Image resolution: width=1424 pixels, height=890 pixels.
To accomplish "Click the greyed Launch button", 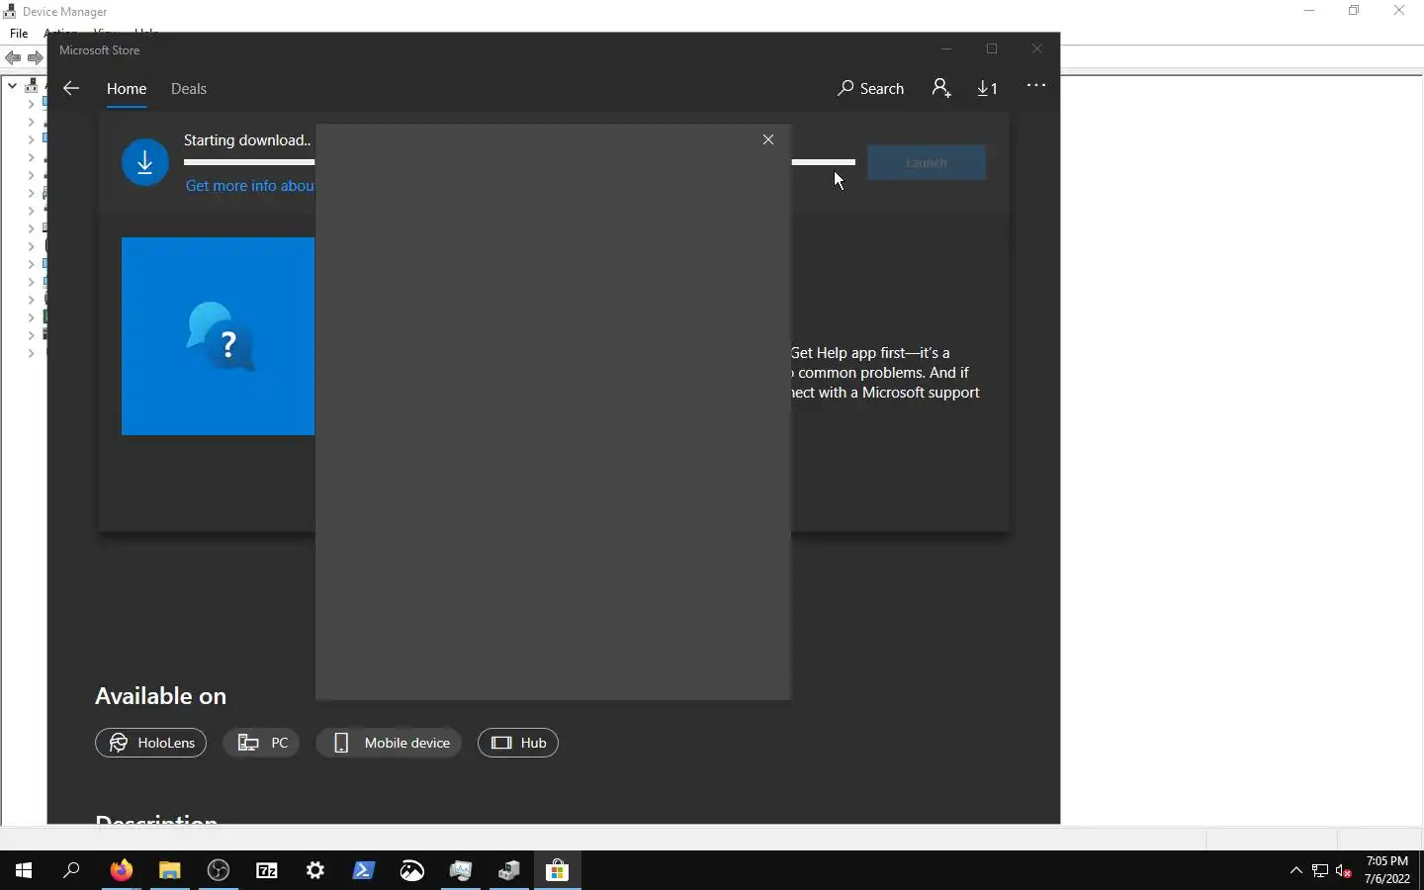I will 927,162.
